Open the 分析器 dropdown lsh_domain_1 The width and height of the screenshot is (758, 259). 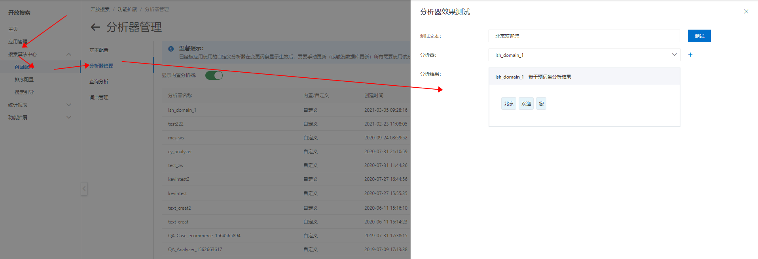pyautogui.click(x=584, y=55)
